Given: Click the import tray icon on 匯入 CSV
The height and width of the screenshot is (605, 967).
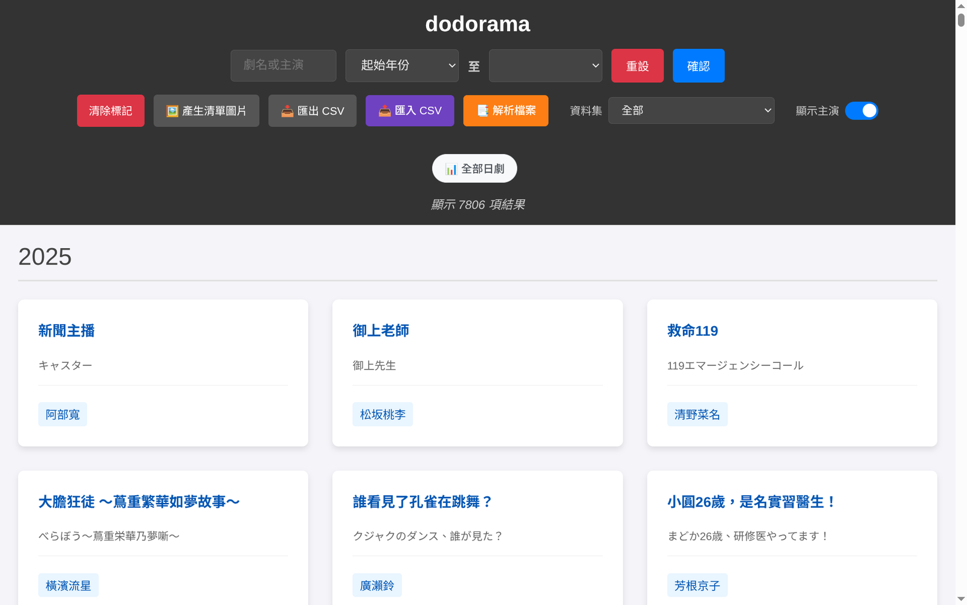Looking at the screenshot, I should pos(384,111).
